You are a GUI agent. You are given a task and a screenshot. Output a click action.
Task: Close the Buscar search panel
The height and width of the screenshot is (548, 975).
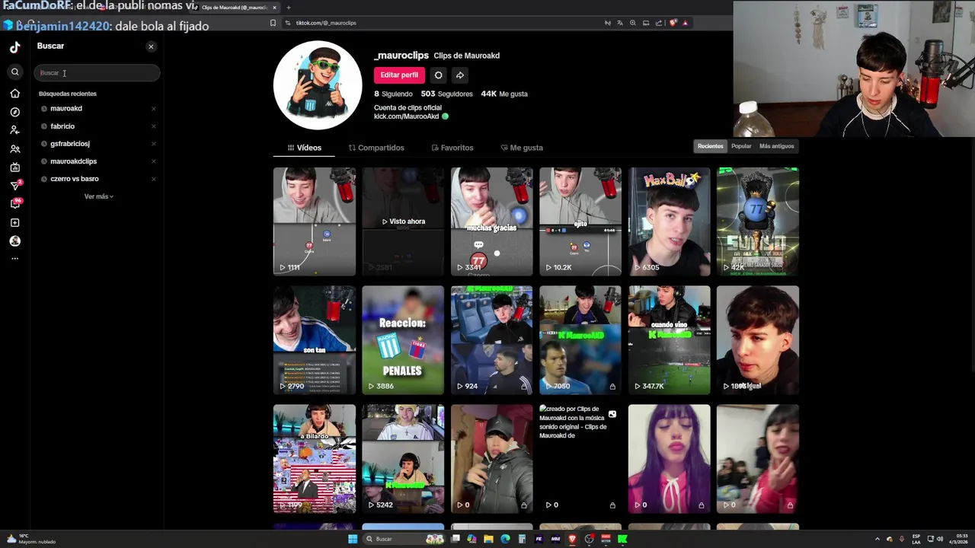click(x=151, y=46)
